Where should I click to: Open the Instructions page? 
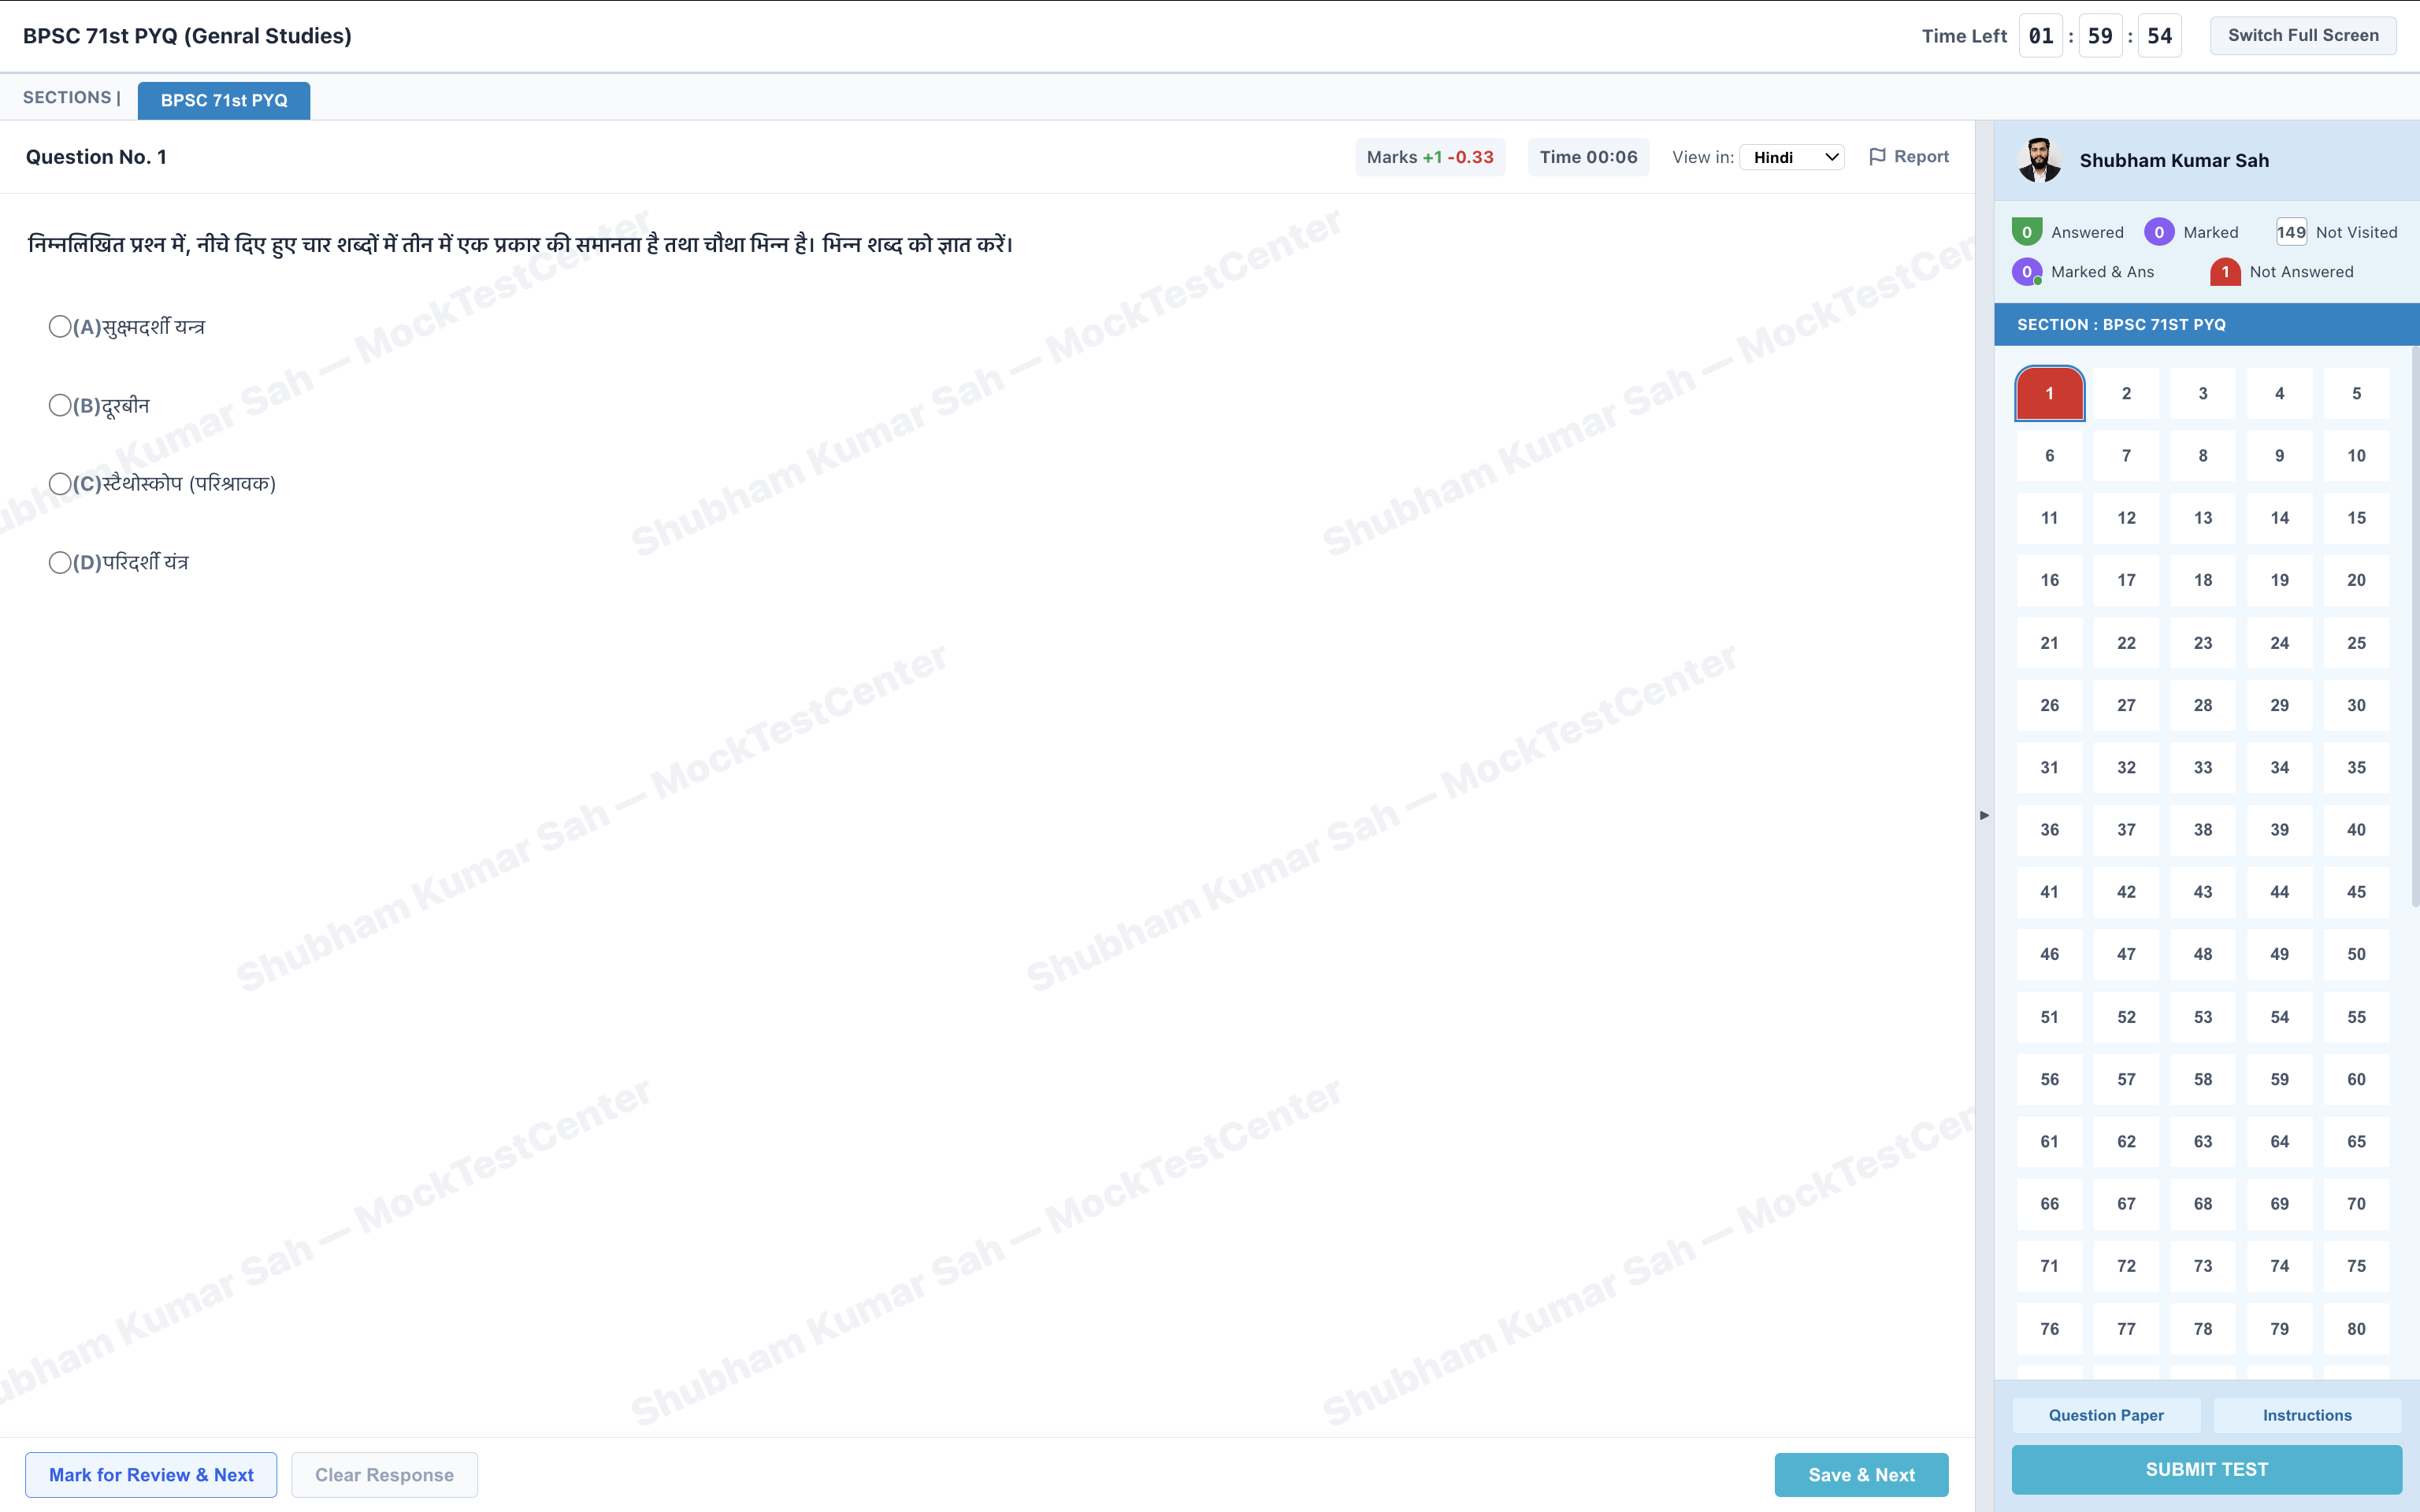coord(2307,1415)
